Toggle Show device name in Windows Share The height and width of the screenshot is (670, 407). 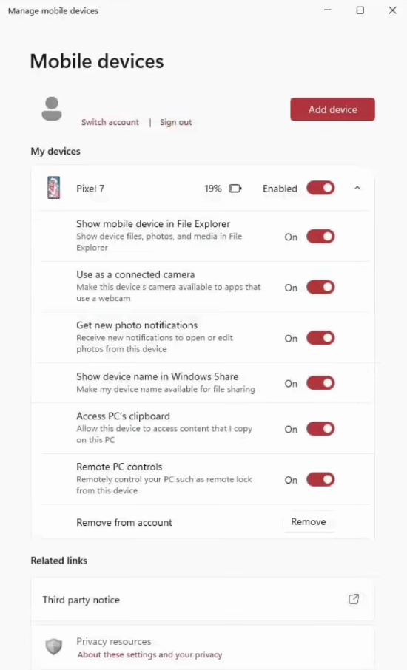pos(320,383)
